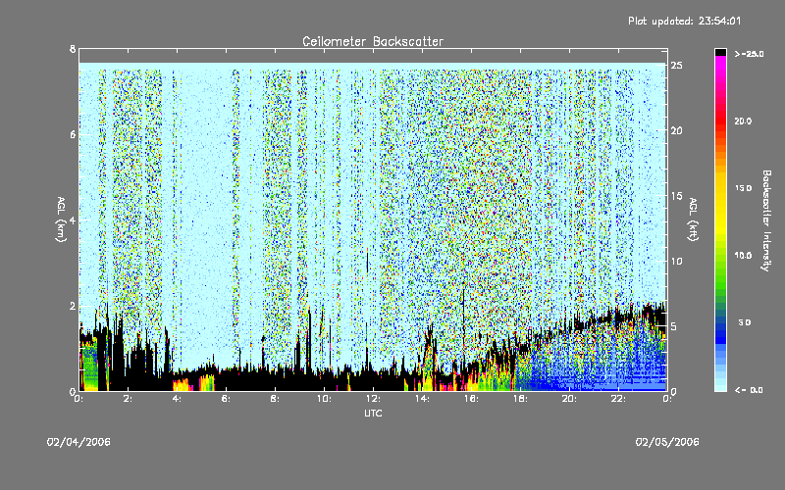This screenshot has width=785, height=490.
Task: Click the "15" tick on the kft axis
Action: [x=676, y=196]
